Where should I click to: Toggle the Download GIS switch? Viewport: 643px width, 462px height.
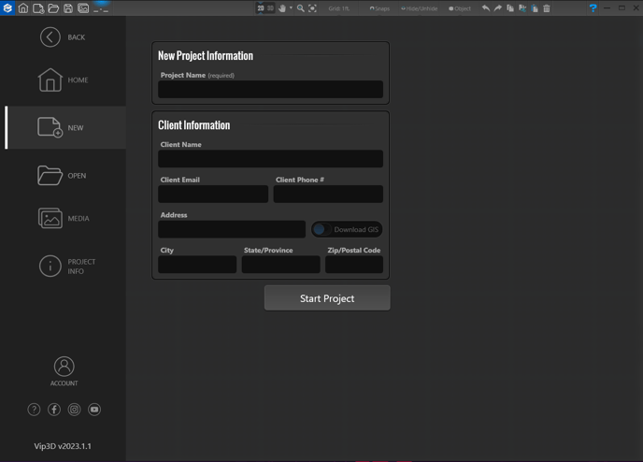(x=347, y=229)
